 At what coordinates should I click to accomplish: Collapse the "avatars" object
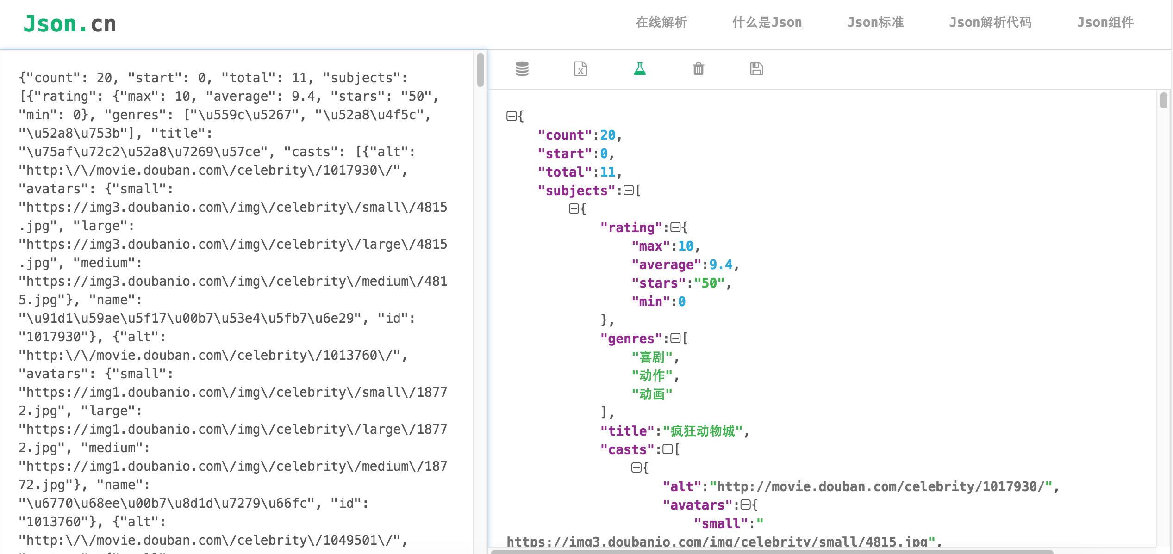click(745, 505)
